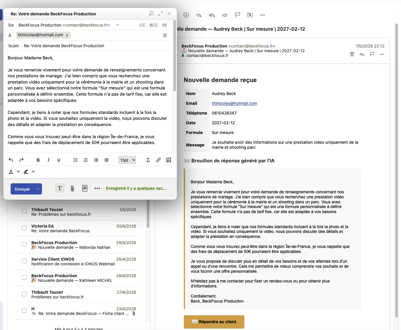
Task: Redo the last edit in the compose toolbar
Action: (22, 160)
